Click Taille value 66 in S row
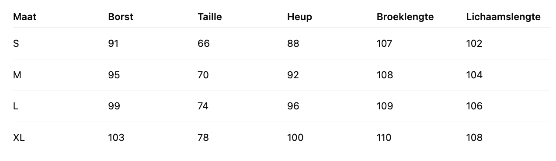The width and height of the screenshot is (556, 161). click(204, 44)
